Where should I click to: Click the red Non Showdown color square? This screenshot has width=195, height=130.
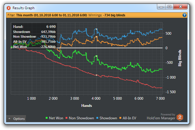click(66, 118)
